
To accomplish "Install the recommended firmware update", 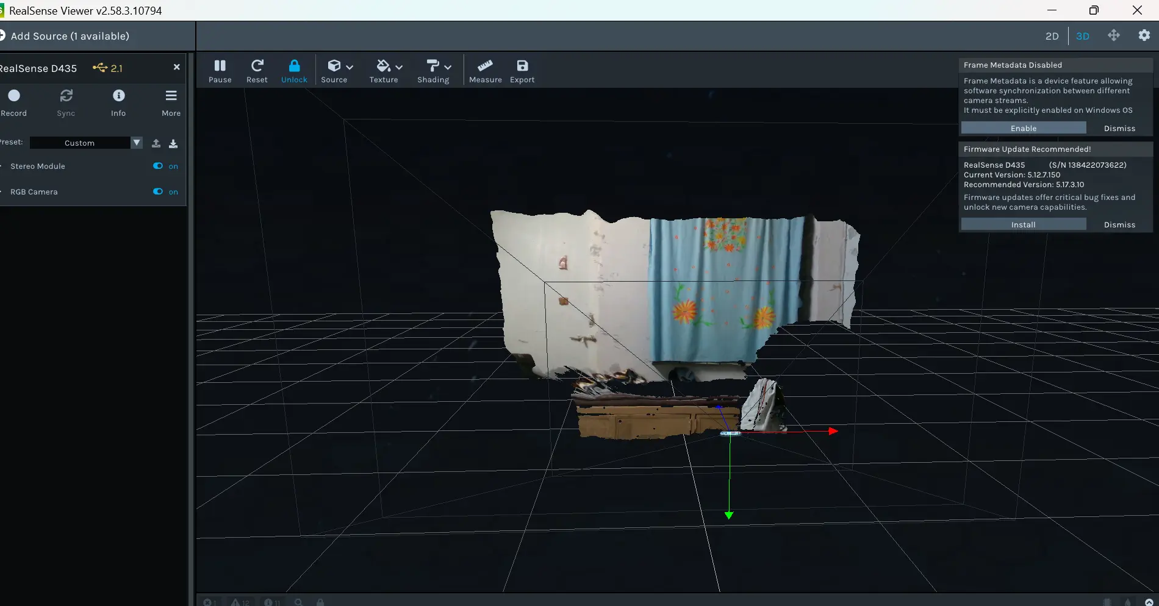I will (x=1024, y=224).
